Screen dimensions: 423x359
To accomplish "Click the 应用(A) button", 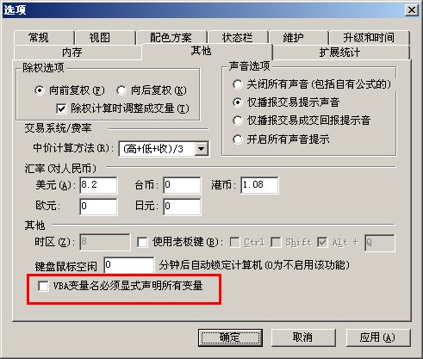I will click(378, 337).
